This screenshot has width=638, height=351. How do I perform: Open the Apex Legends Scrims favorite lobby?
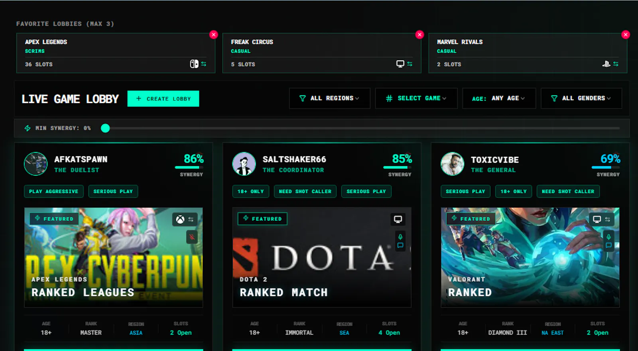[116, 53]
